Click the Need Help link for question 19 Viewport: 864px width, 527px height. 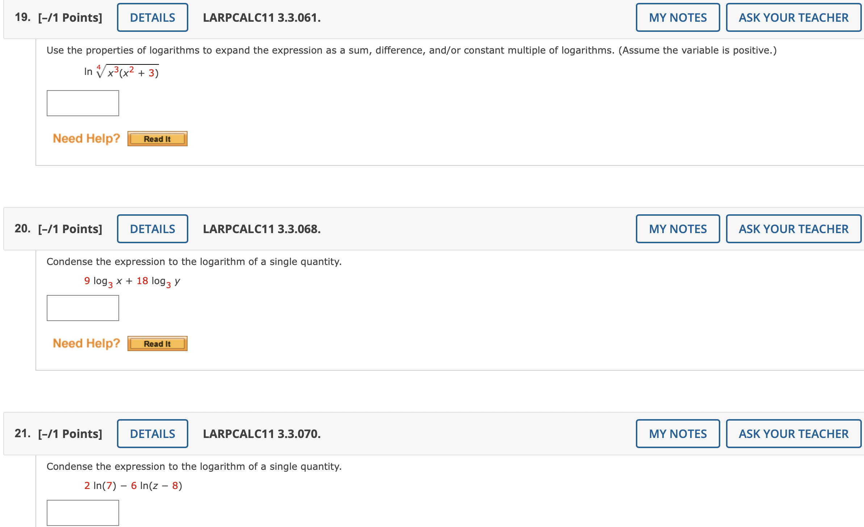[x=86, y=138]
